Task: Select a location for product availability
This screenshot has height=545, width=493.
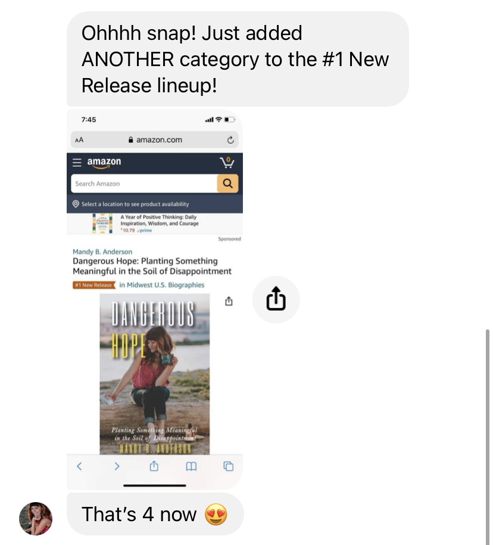Action: click(130, 204)
